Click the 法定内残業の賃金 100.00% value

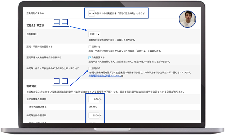tap(94, 107)
